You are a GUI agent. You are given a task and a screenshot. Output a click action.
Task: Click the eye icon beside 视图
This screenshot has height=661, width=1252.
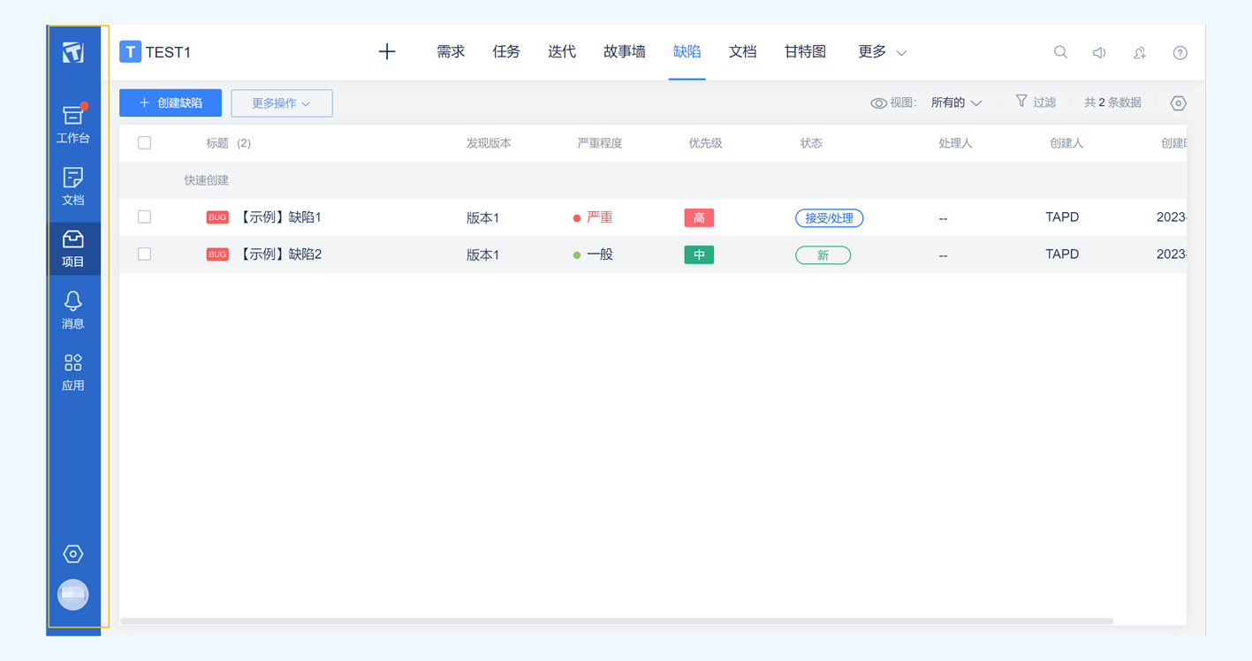[878, 103]
